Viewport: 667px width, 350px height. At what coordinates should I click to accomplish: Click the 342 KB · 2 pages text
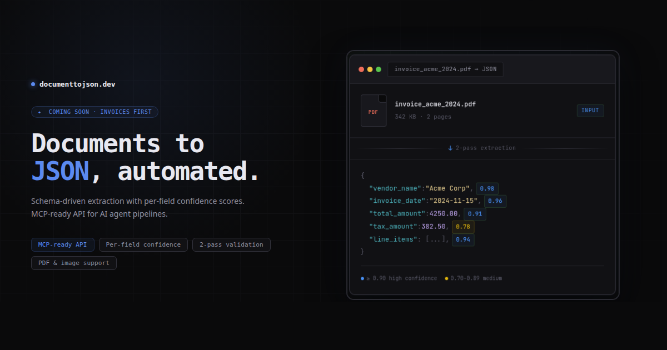(x=423, y=117)
